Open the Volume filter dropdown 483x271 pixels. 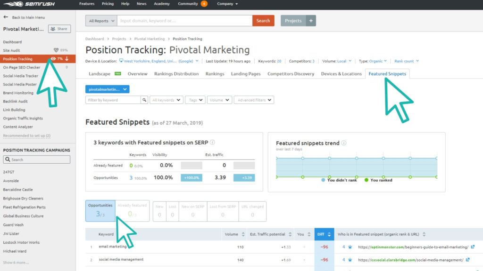coord(219,100)
